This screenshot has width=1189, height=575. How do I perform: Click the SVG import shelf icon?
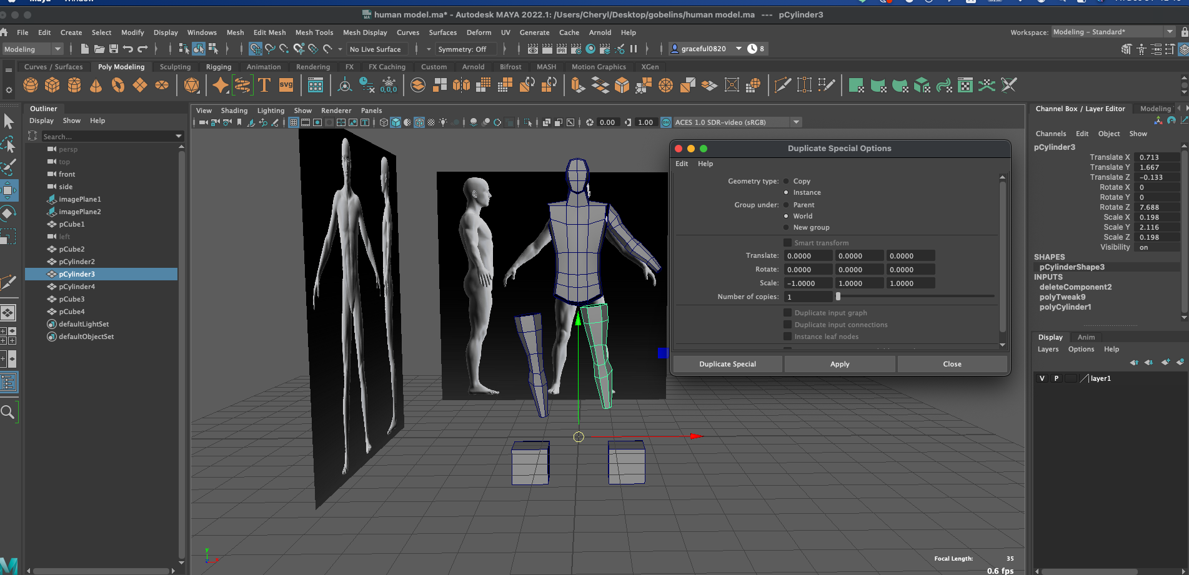click(286, 85)
